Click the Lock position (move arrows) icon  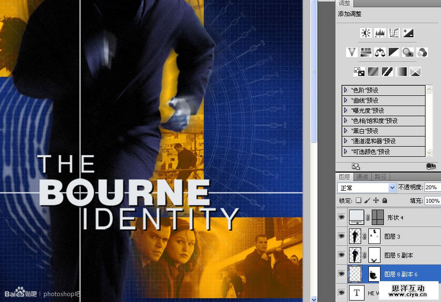click(376, 200)
